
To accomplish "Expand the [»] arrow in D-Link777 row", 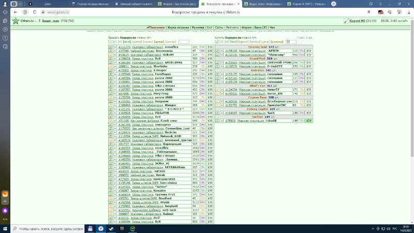I will pos(222,66).
